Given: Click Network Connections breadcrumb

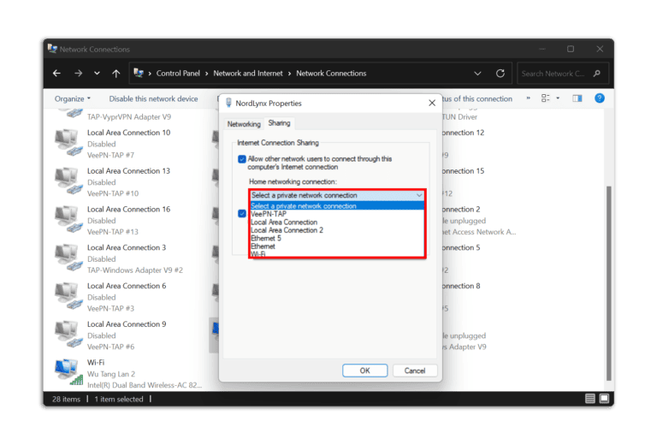Looking at the screenshot, I should click(331, 74).
